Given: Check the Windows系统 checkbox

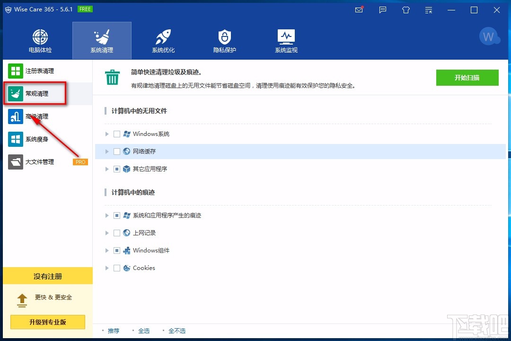Looking at the screenshot, I should (x=117, y=134).
